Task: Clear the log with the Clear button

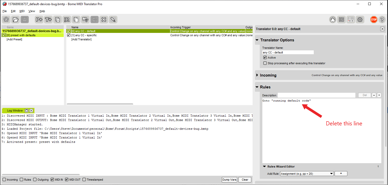Action: [245, 180]
